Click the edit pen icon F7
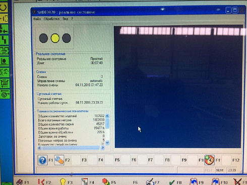This screenshot has height=185, width=247. (150, 182)
